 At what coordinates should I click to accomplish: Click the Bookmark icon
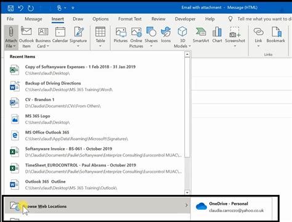[x=275, y=35]
